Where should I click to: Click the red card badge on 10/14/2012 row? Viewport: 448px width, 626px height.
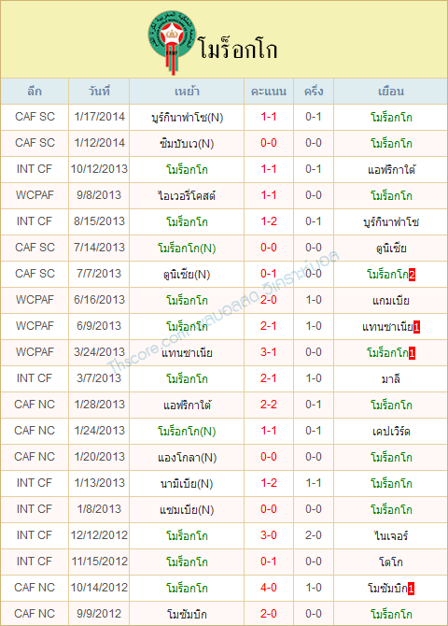coord(412,589)
